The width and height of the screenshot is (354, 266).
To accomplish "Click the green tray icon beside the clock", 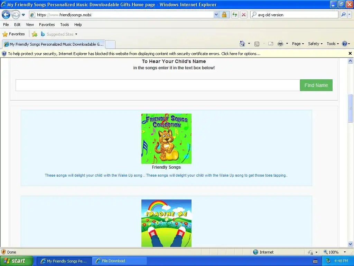I will (328, 261).
